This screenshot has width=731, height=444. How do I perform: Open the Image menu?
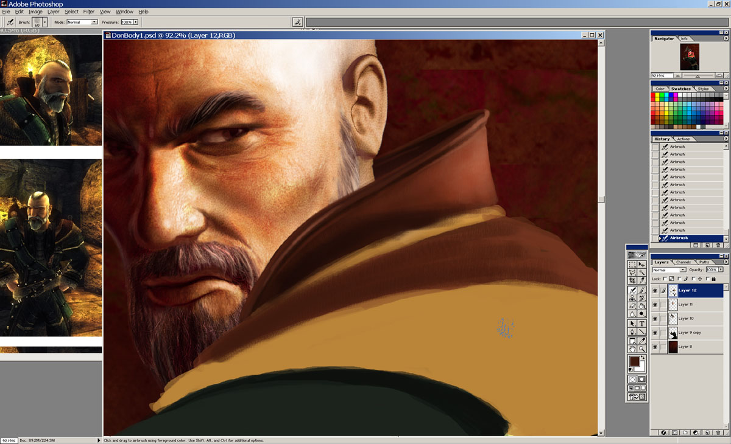pyautogui.click(x=35, y=12)
